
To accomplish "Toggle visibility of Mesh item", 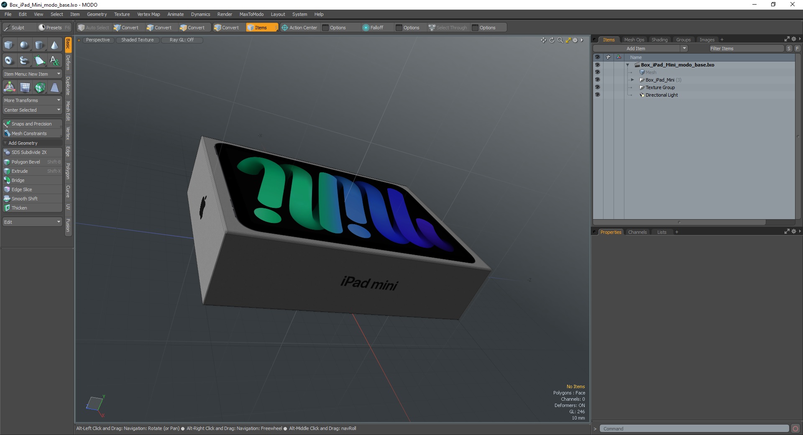I will pyautogui.click(x=597, y=72).
